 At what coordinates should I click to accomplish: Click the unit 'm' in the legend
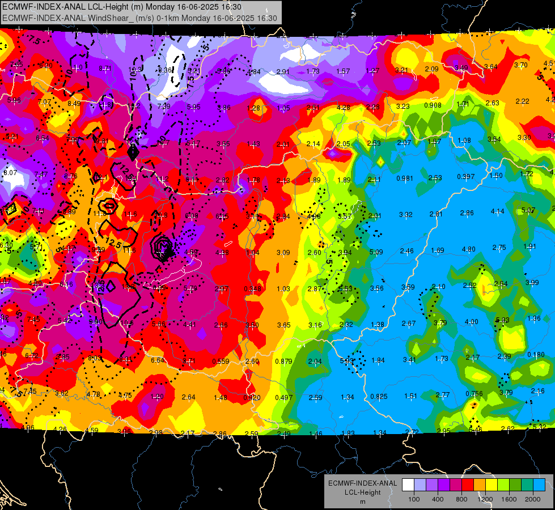coord(362,502)
